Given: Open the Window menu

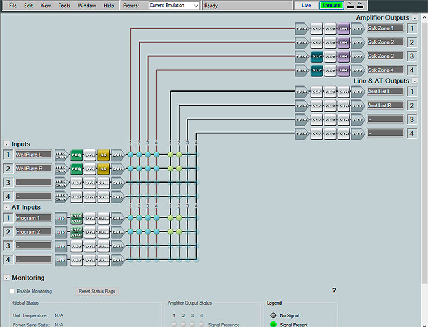Looking at the screenshot, I should click(x=87, y=6).
